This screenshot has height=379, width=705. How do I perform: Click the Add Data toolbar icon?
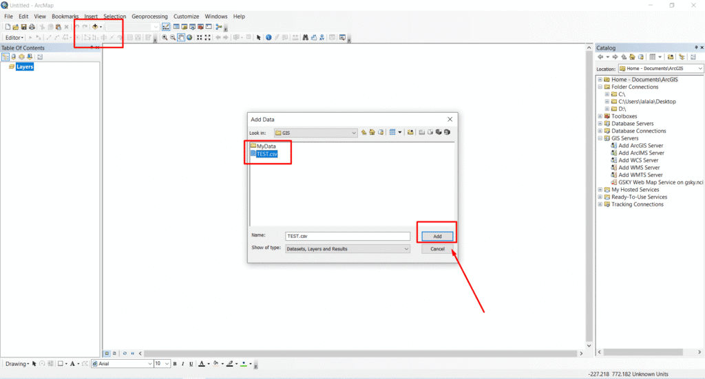click(x=95, y=27)
